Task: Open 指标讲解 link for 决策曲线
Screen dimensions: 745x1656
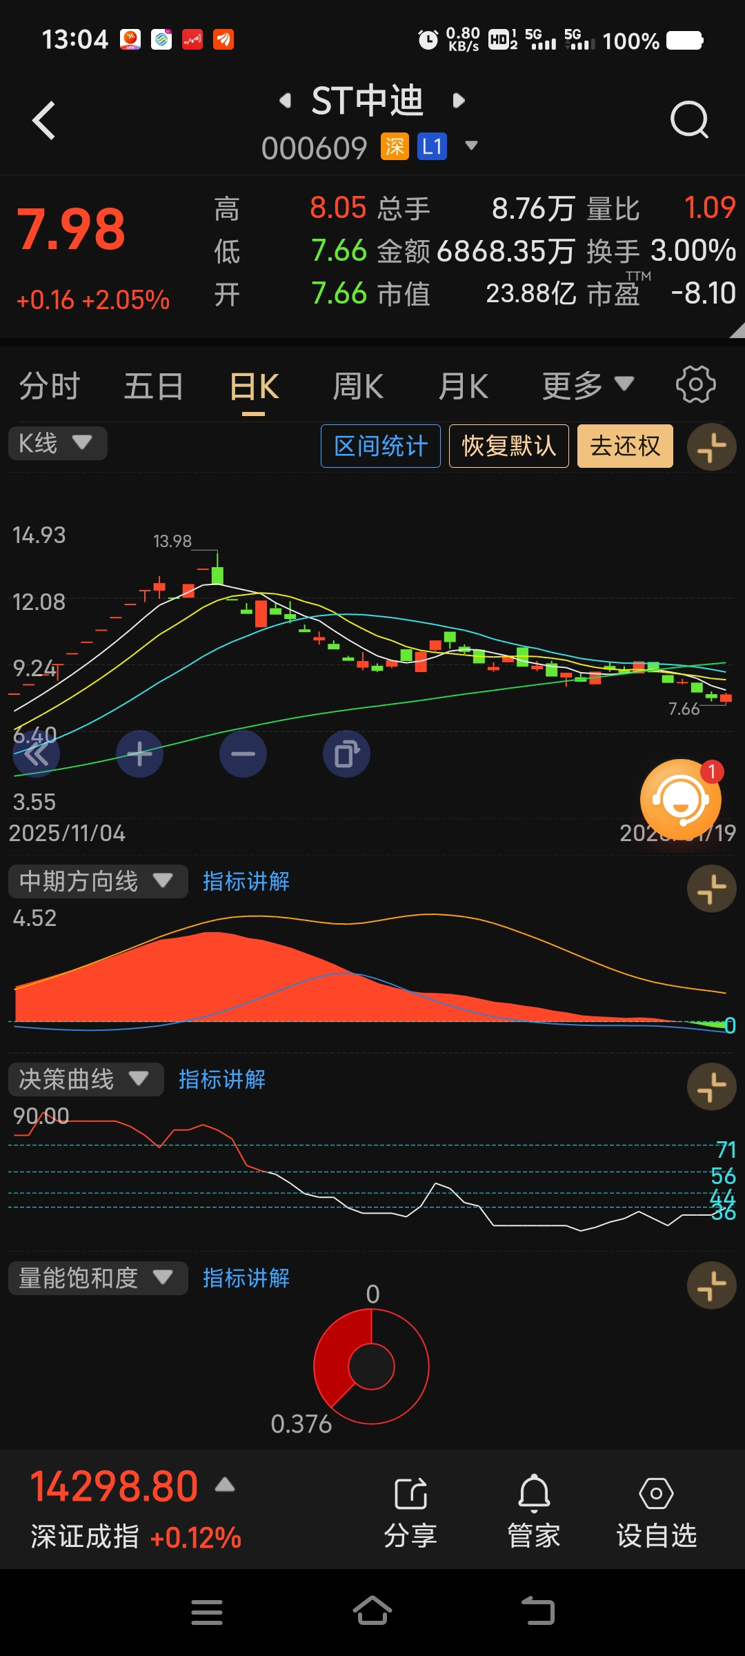Action: tap(221, 1079)
